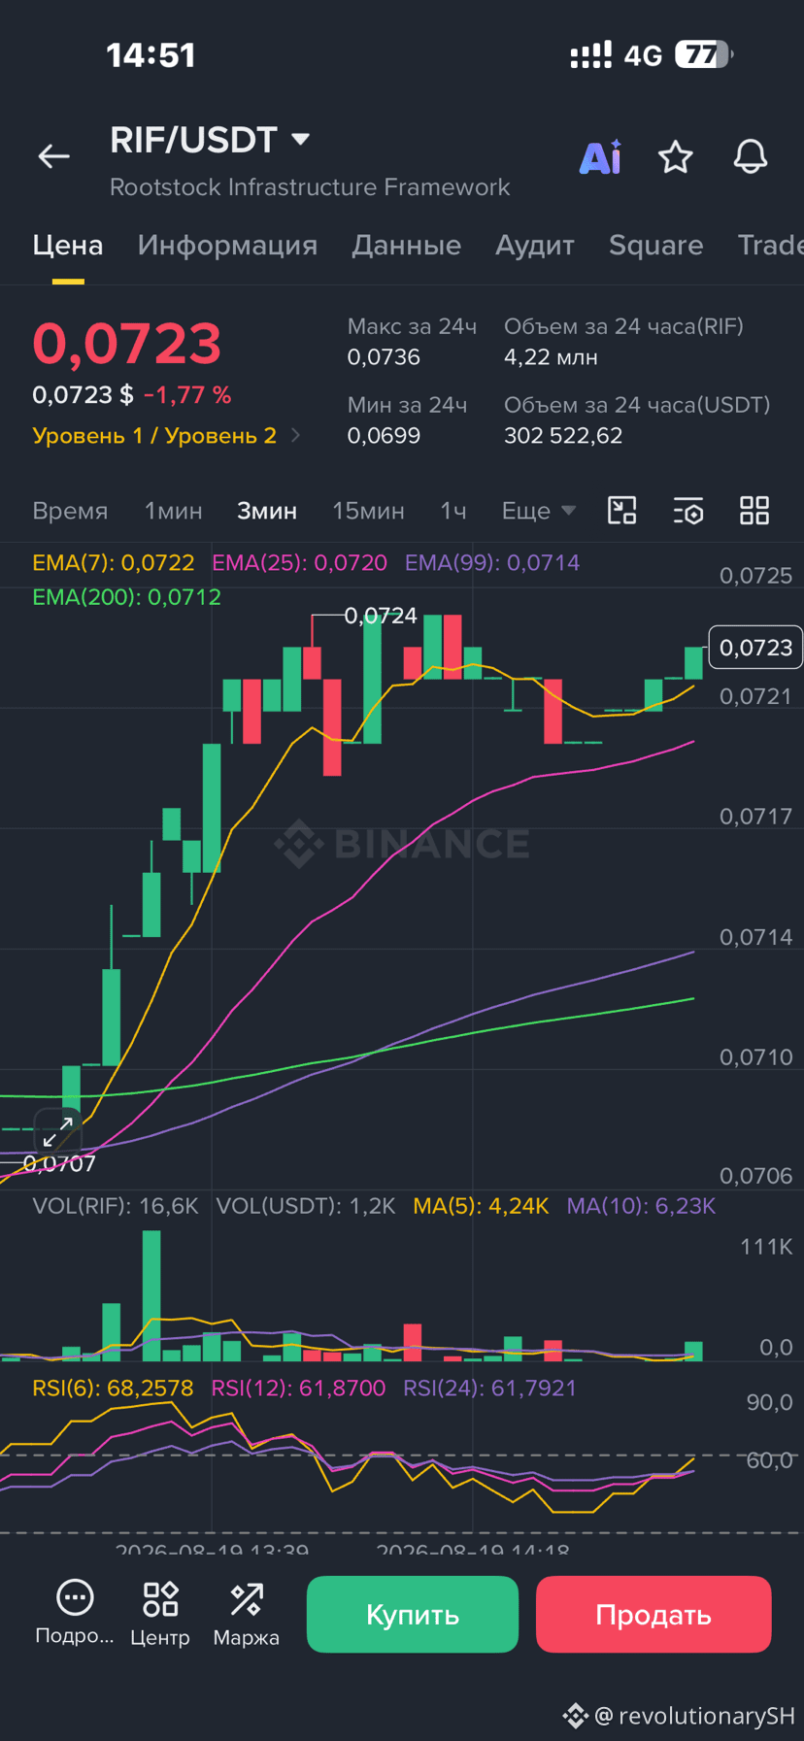Tap the Купить buy button

point(413,1614)
